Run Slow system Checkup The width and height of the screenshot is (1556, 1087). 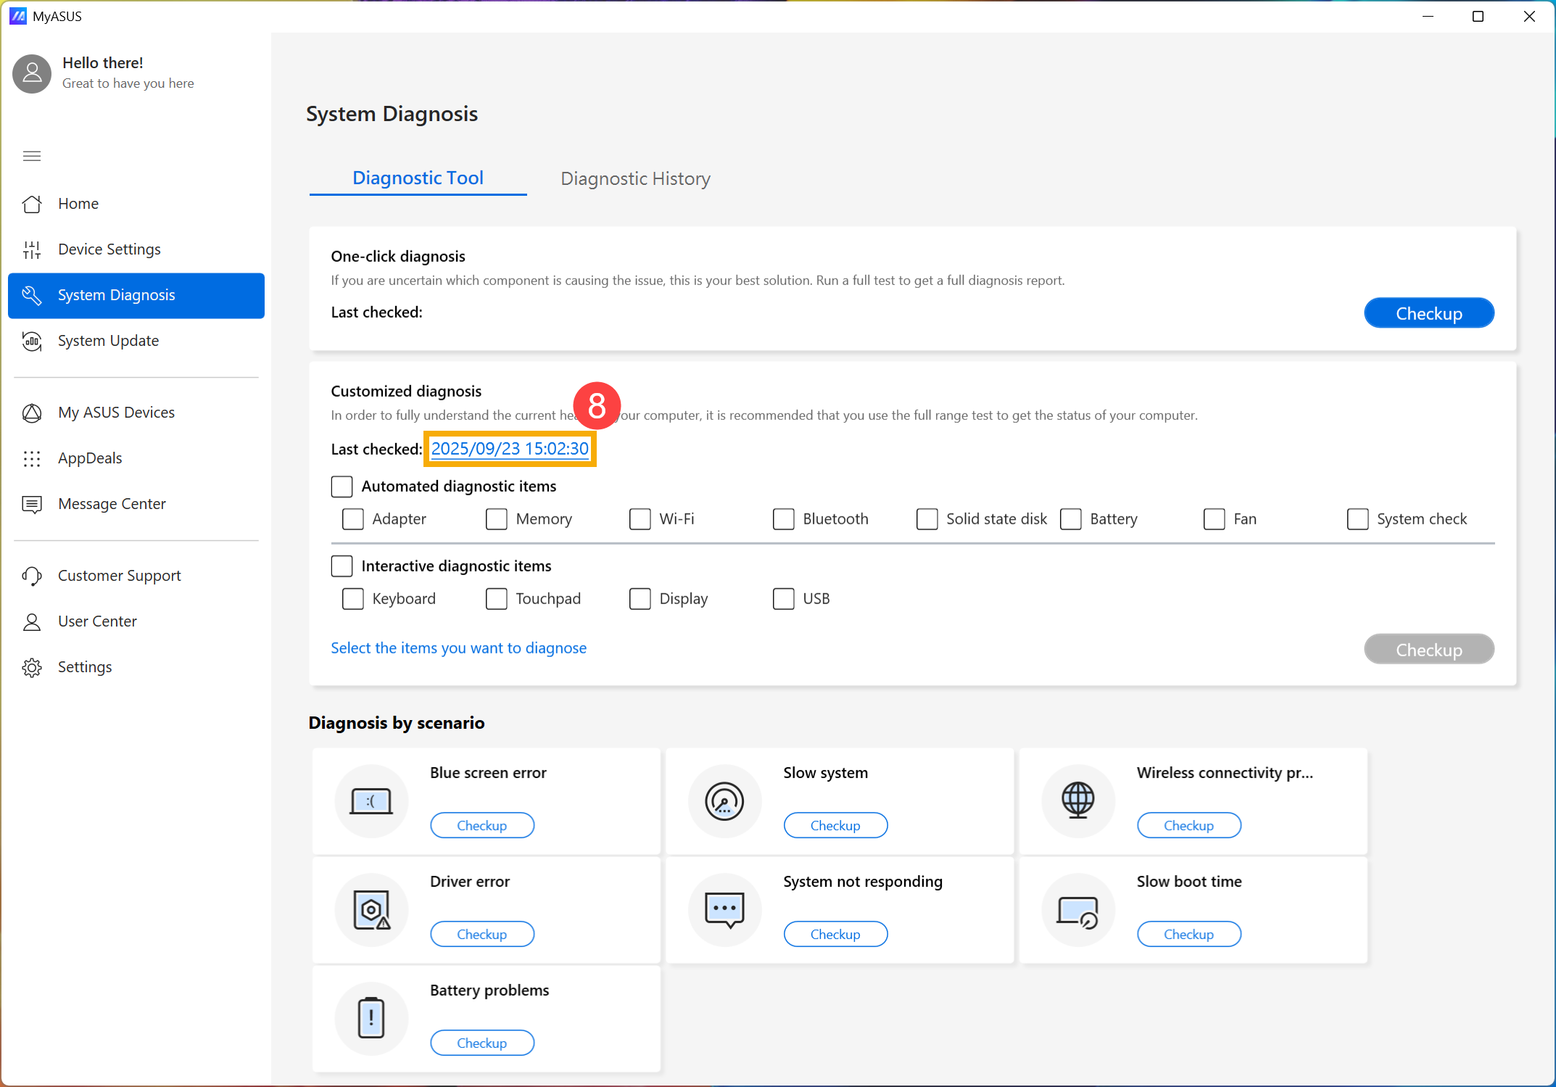(x=835, y=825)
